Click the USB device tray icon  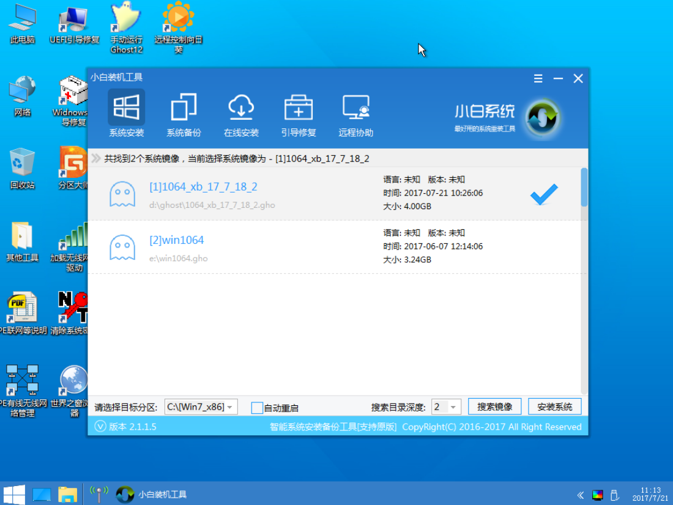pyautogui.click(x=615, y=496)
